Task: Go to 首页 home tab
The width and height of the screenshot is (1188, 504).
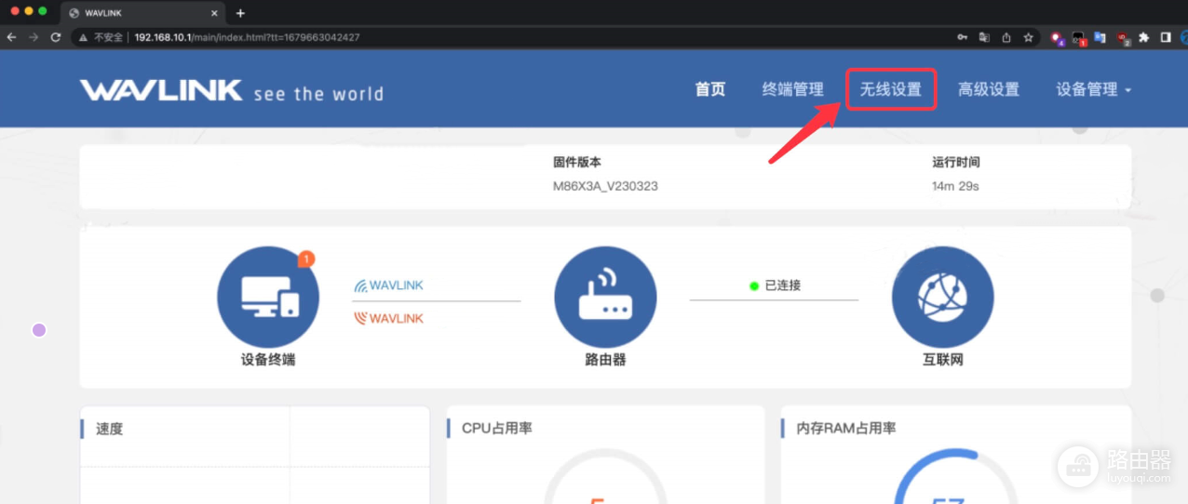Action: (x=710, y=89)
